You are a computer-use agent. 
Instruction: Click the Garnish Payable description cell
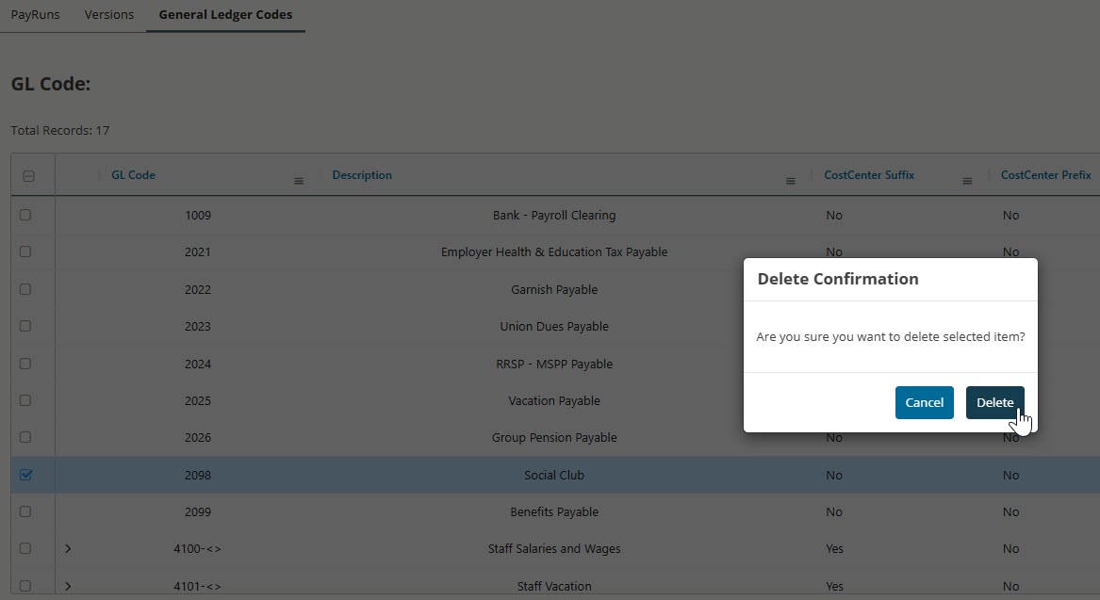tap(554, 289)
